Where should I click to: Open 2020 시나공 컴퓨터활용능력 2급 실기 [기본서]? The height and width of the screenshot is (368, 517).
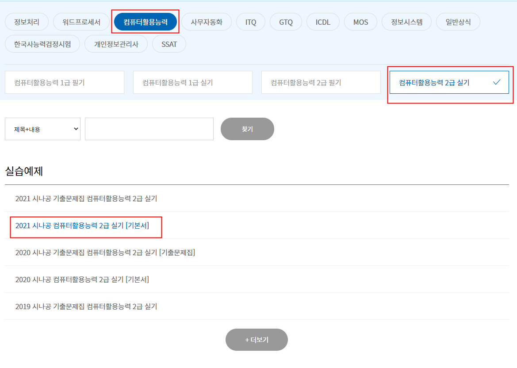[x=82, y=280]
